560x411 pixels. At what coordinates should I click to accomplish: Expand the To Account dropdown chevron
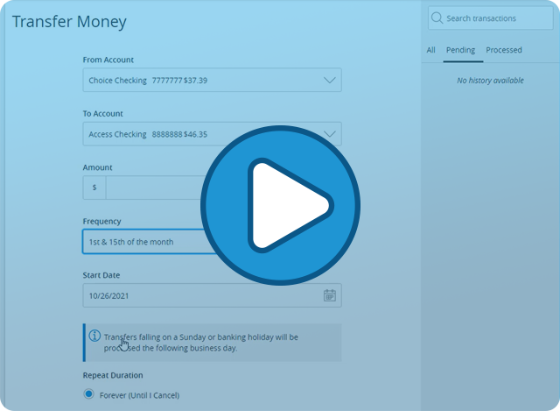click(x=329, y=134)
